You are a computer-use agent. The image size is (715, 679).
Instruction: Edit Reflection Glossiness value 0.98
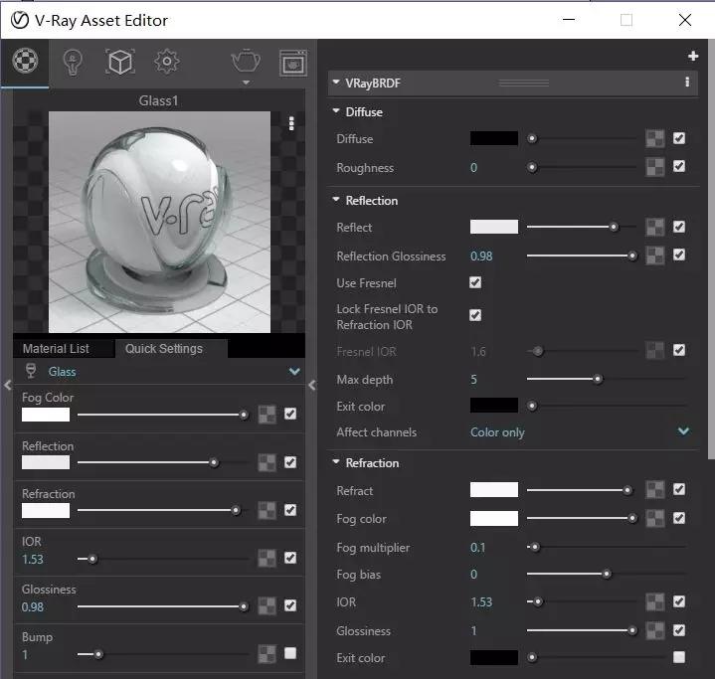coord(481,256)
